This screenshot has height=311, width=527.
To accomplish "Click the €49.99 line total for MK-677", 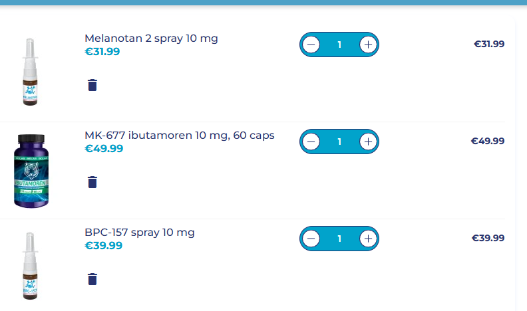I will (488, 141).
